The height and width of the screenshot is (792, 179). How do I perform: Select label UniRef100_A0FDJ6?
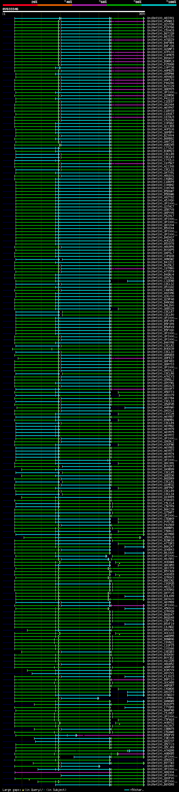tap(161, 130)
